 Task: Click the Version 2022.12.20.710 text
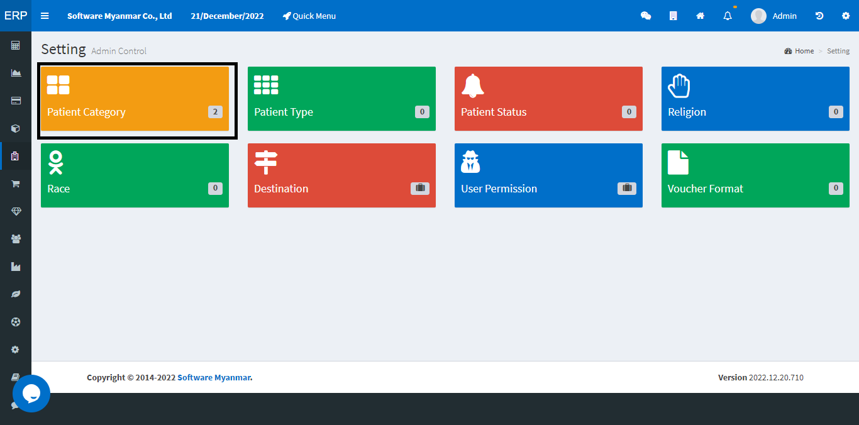coord(761,377)
